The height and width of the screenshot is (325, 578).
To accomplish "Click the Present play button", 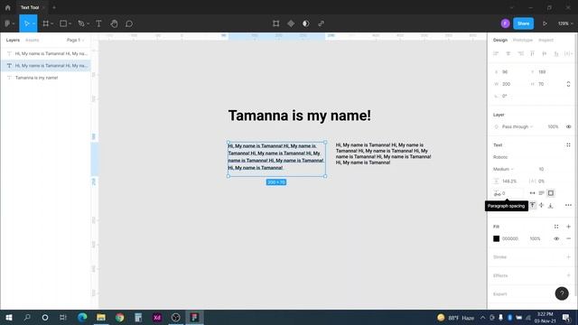I will coord(545,23).
